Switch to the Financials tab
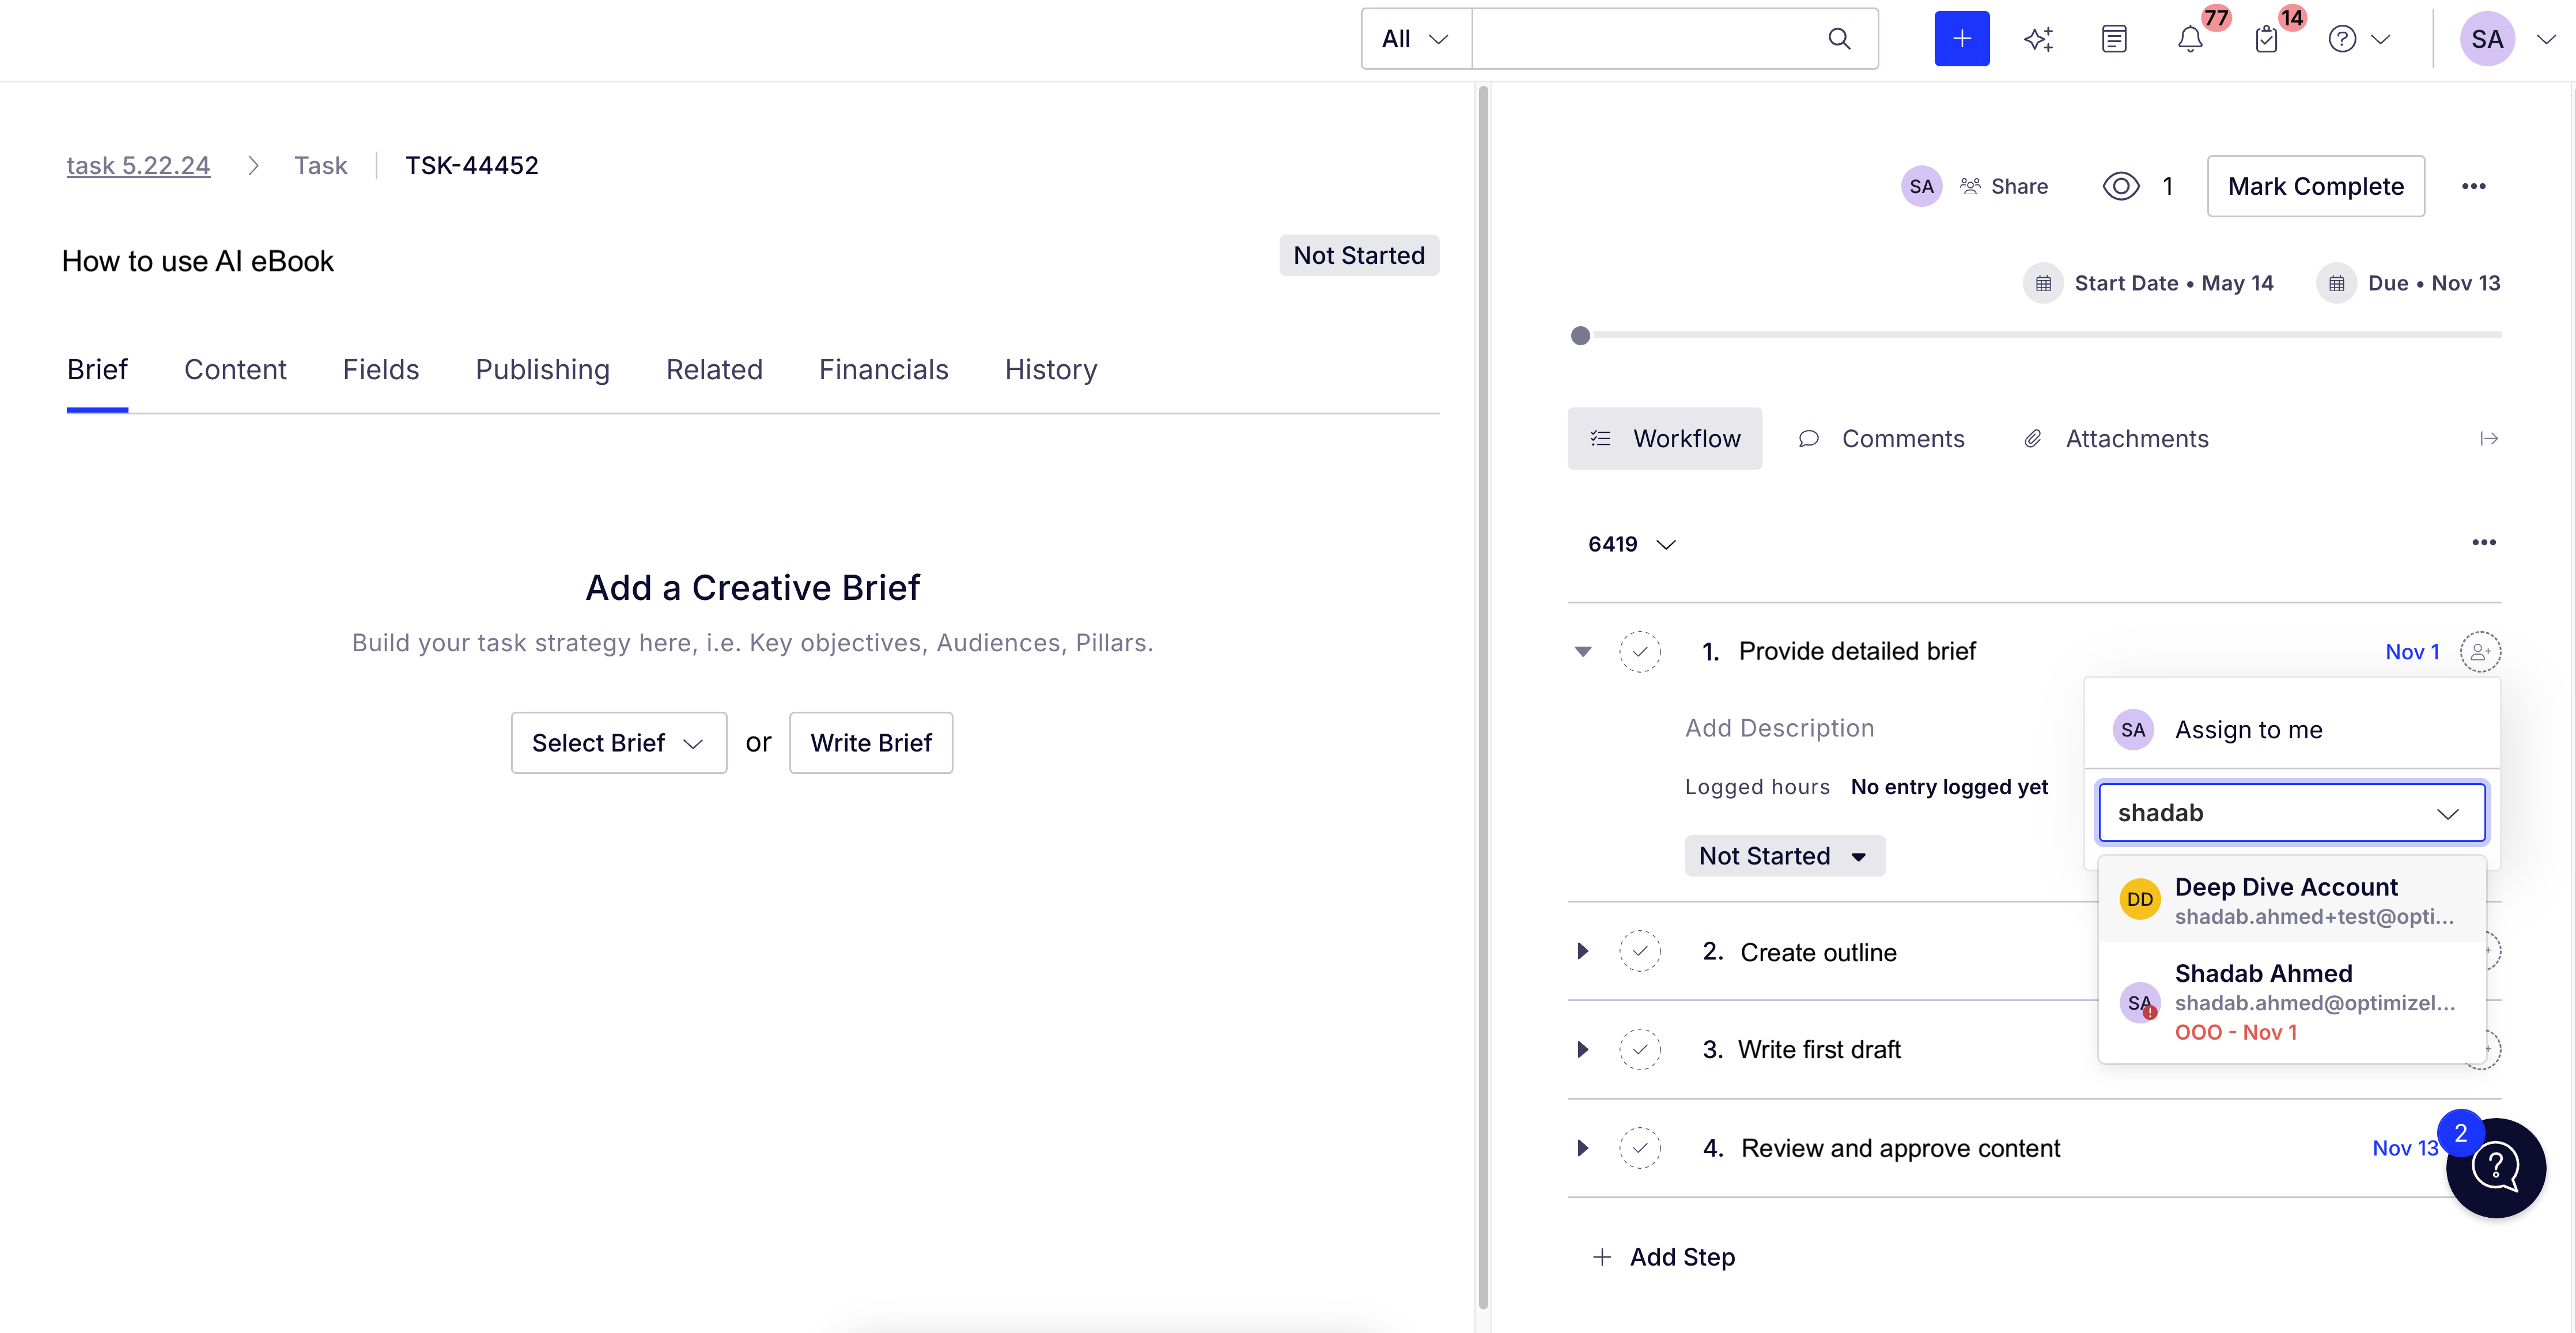Viewport: 2576px width, 1333px height. click(x=883, y=370)
